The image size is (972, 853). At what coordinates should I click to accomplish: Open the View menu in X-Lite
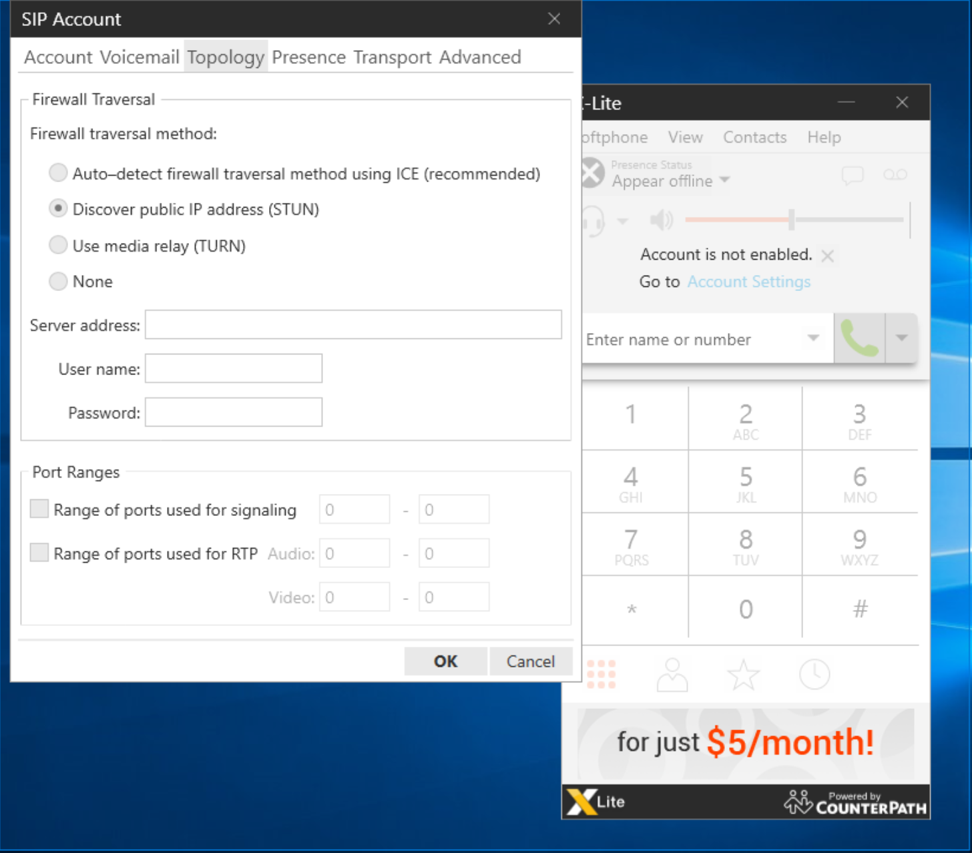tap(686, 137)
